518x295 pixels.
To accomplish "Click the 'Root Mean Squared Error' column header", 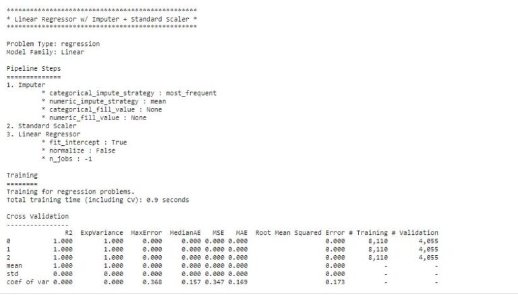I will 300,233.
